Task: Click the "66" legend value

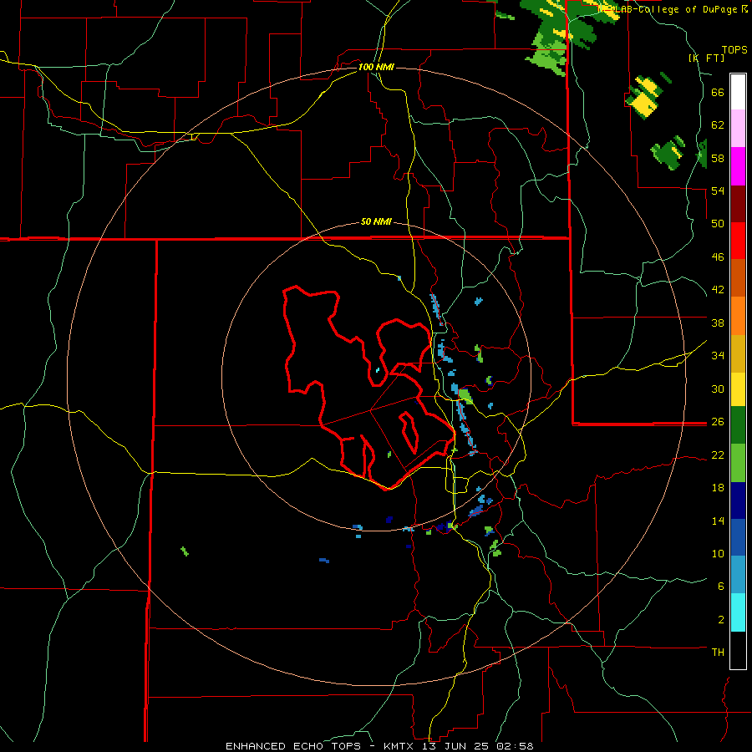Action: (x=718, y=92)
